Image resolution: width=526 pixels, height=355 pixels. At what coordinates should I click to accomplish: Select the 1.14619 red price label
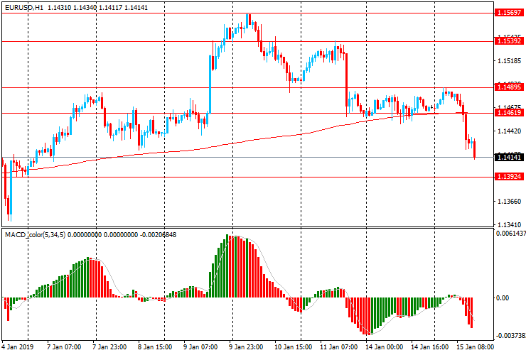click(x=509, y=113)
